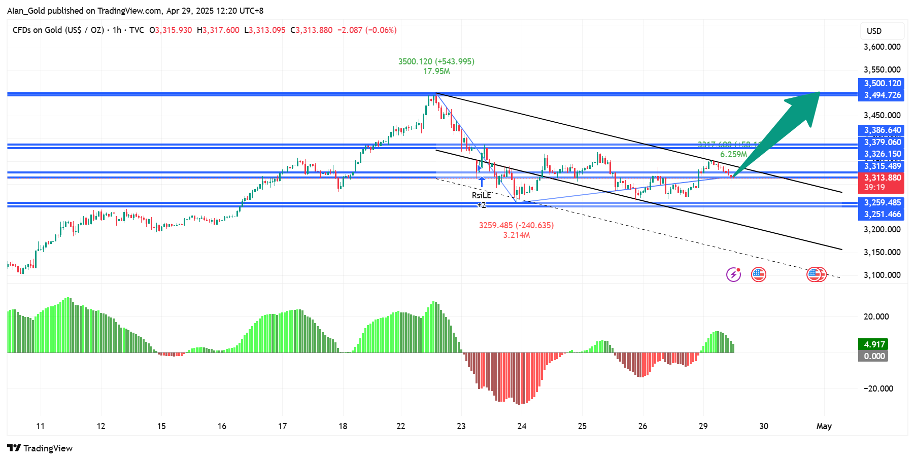Click the 3,315.489 blue price label
The height and width of the screenshot is (460, 915).
point(881,166)
